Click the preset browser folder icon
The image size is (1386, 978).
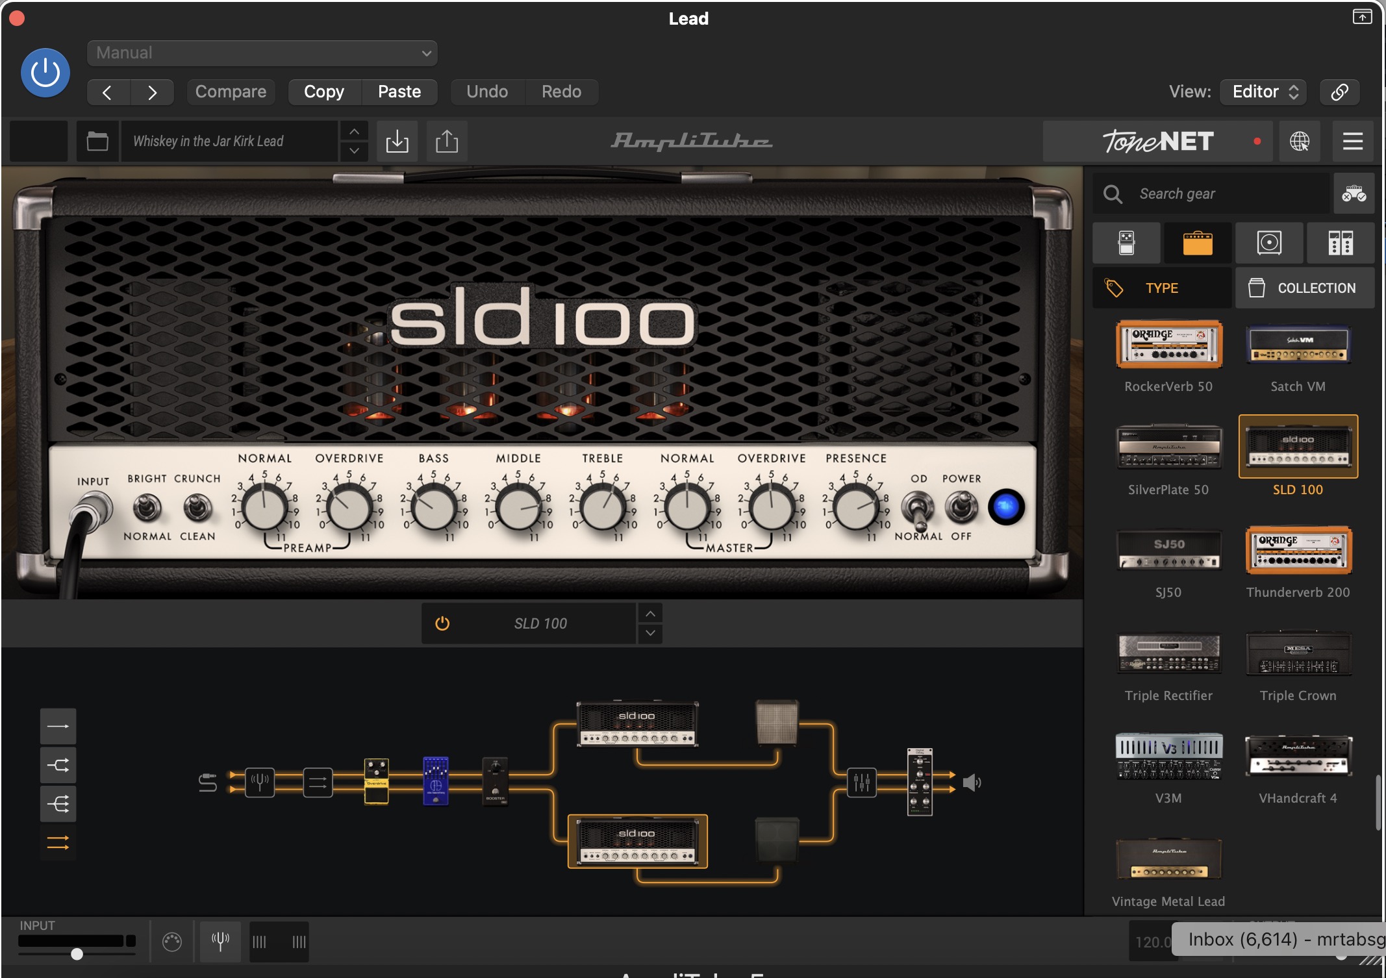97,141
